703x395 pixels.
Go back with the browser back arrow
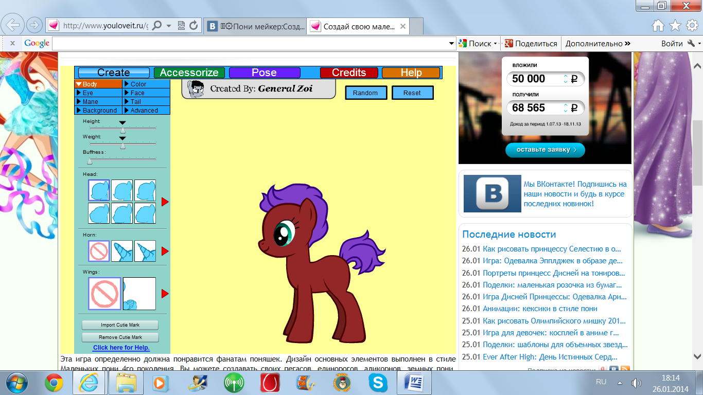[13, 24]
